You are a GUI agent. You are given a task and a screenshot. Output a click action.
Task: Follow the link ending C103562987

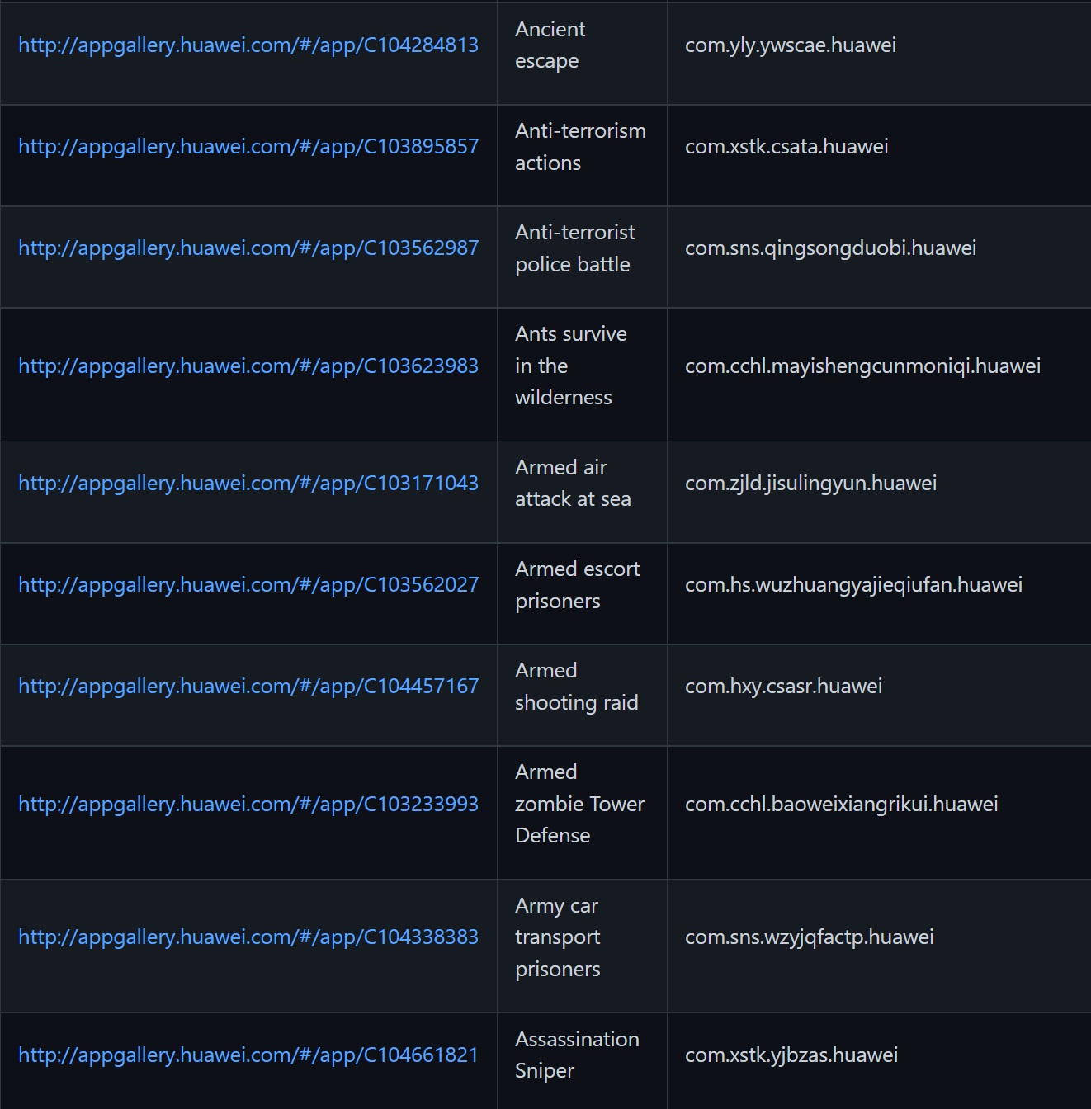(x=248, y=248)
